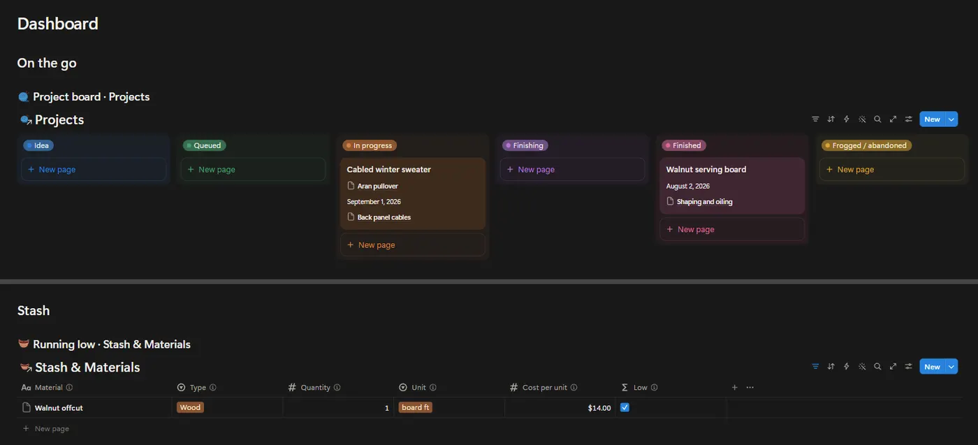Screen dimensions: 978x445
Task: Expand Stash & Materials New button dropdown arrow
Action: (x=951, y=367)
